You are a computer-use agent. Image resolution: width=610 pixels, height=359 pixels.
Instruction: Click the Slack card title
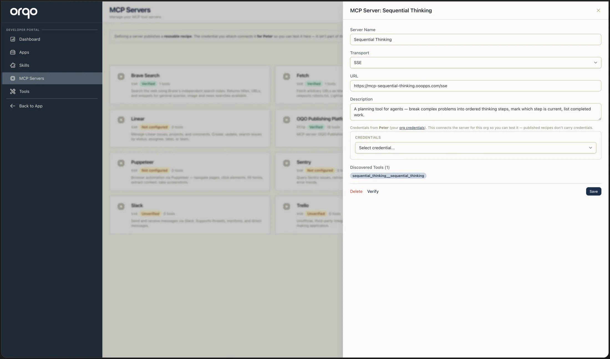(x=137, y=205)
